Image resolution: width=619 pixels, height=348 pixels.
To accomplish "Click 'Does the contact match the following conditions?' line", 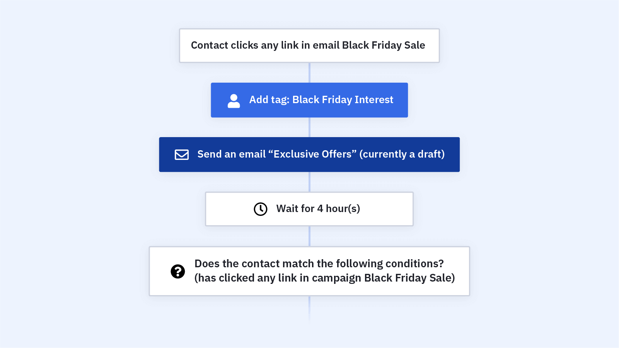I will 319,263.
